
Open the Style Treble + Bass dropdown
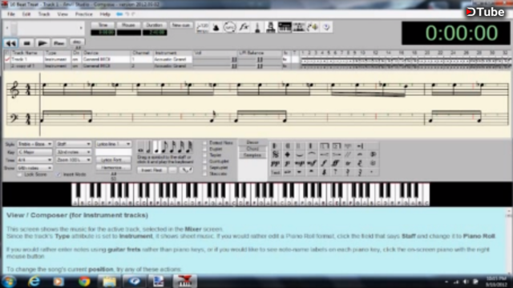34,144
